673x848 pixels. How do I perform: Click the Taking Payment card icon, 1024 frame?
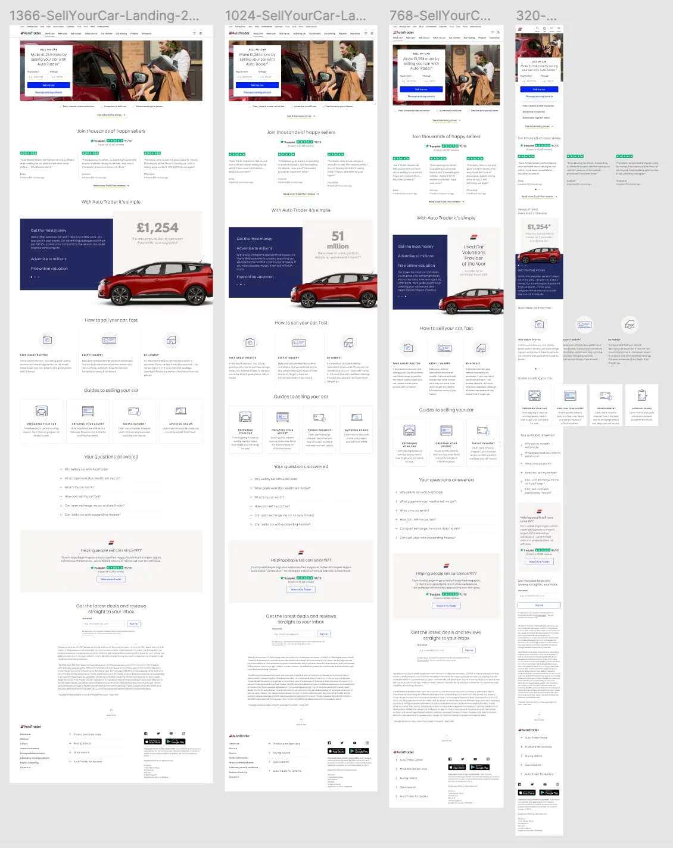[x=320, y=417]
